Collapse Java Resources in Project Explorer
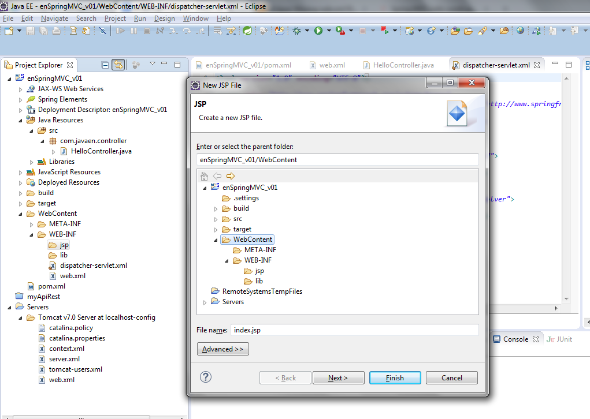590x419 pixels. (20, 120)
